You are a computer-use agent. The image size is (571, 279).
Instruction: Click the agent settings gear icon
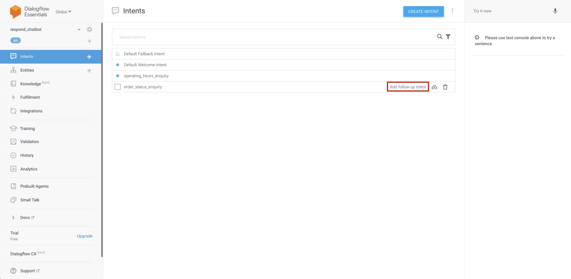90,29
